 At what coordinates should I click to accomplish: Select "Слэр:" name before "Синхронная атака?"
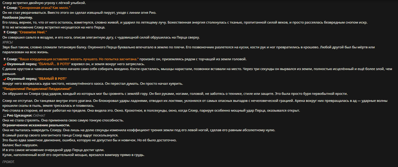point(12,7)
